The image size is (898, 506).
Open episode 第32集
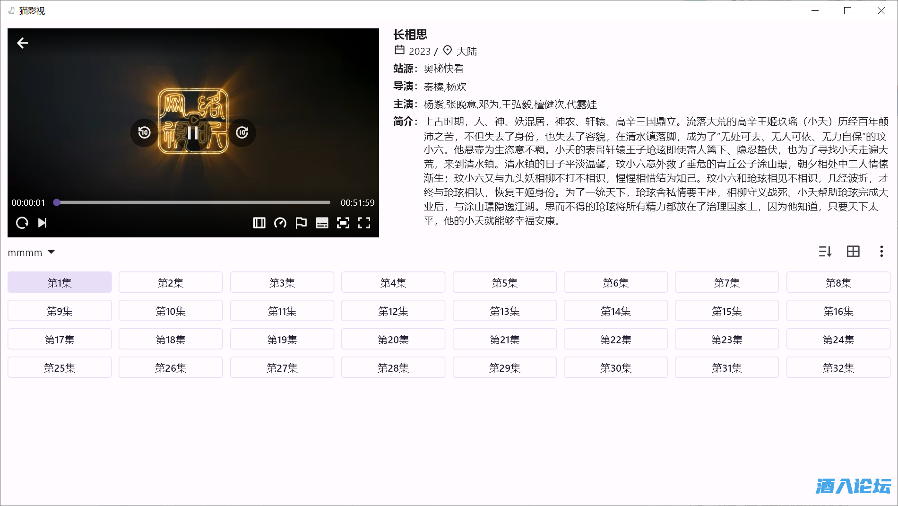tap(838, 367)
